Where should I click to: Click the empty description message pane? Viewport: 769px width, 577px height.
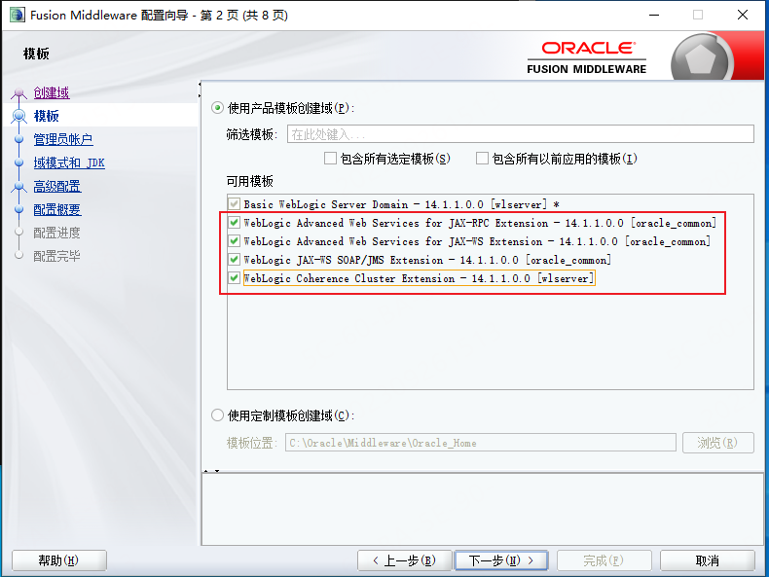(483, 509)
